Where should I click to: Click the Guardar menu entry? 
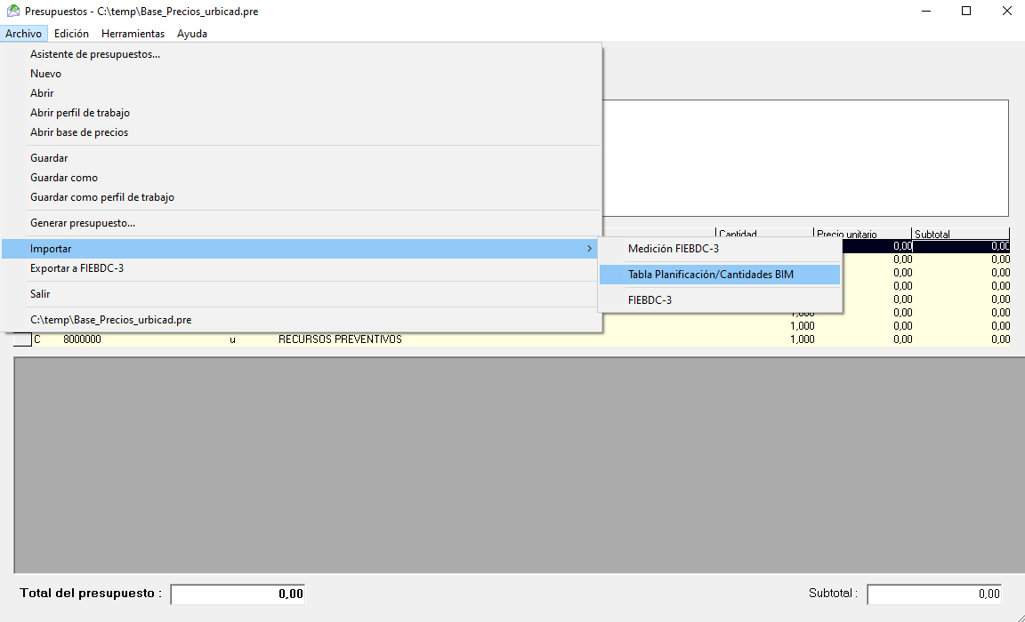pos(49,158)
